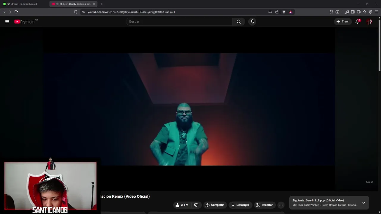Select the Sech, Daddy Yankee YouTube tab
The width and height of the screenshot is (381, 214).
(x=73, y=4)
